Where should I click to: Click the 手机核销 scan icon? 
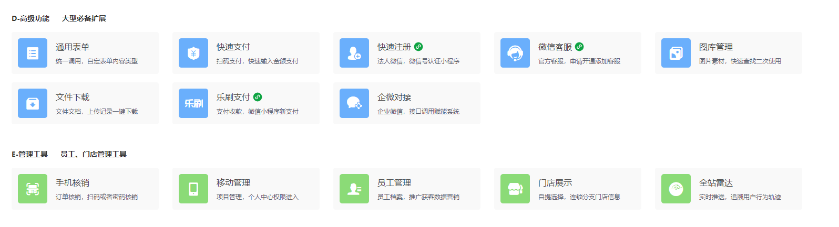pos(33,189)
